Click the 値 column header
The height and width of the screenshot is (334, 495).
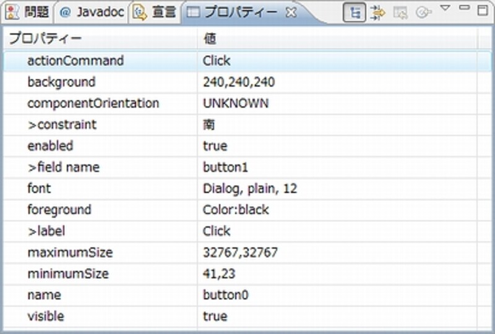click(210, 39)
